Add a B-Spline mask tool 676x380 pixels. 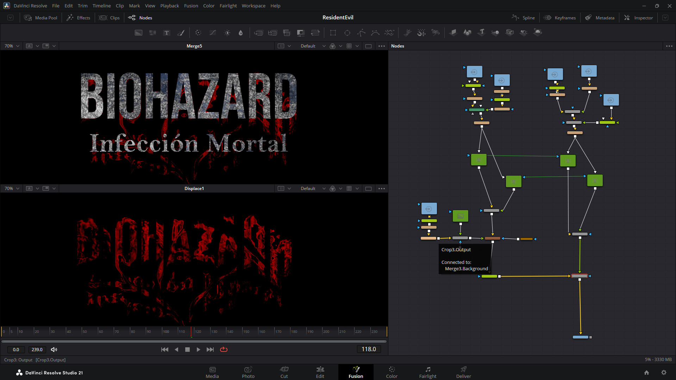click(x=375, y=33)
